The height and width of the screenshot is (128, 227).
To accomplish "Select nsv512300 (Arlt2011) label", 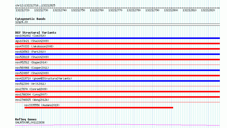I will pyautogui.click(x=31, y=84).
